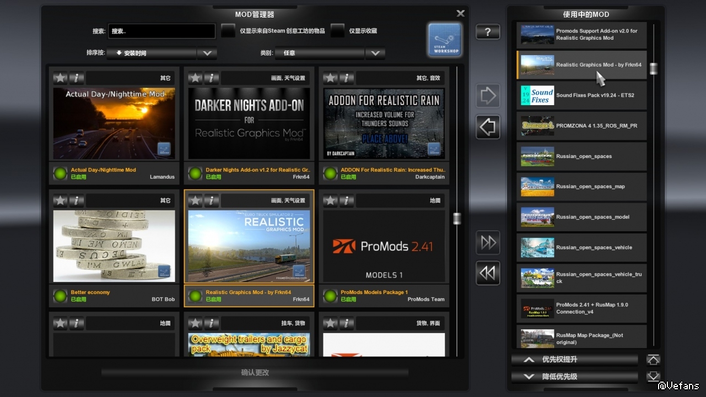Move the mod to bottom priority
The image size is (706, 397).
pyautogui.click(x=653, y=377)
